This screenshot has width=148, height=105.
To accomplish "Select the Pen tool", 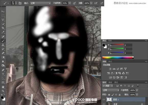I will click(3, 70).
